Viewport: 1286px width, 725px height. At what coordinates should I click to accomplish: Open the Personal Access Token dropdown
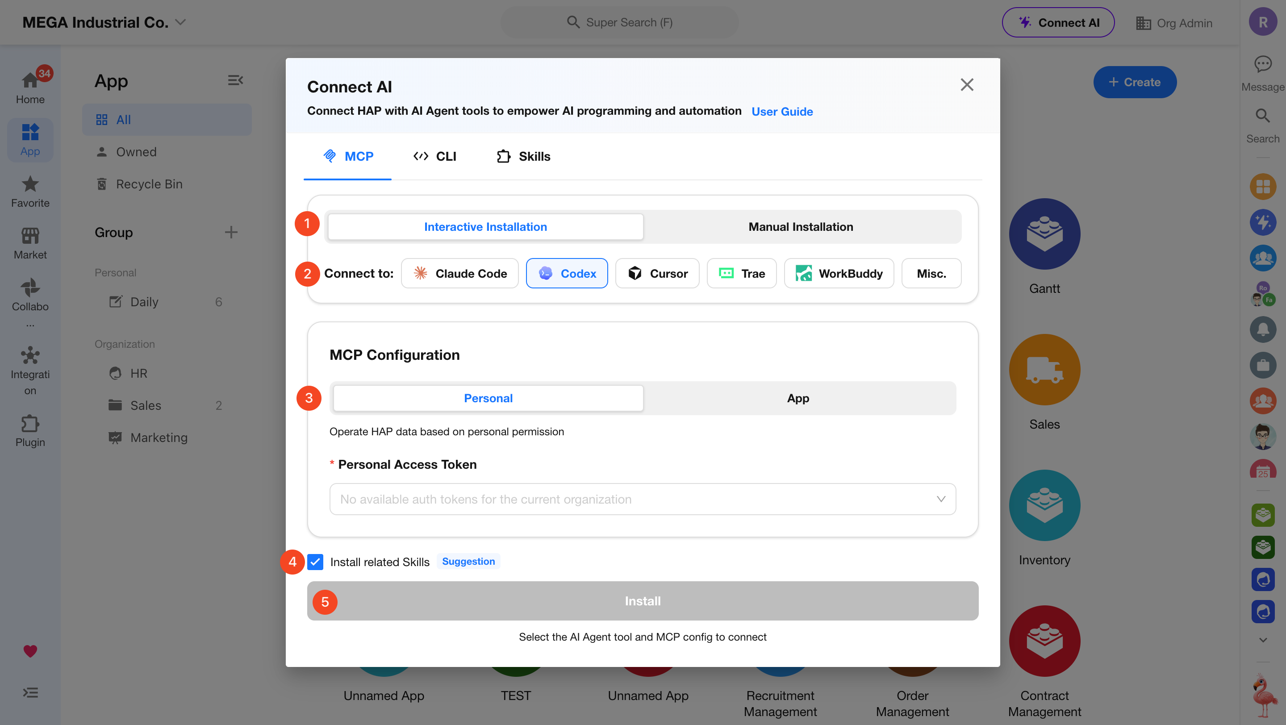point(643,499)
